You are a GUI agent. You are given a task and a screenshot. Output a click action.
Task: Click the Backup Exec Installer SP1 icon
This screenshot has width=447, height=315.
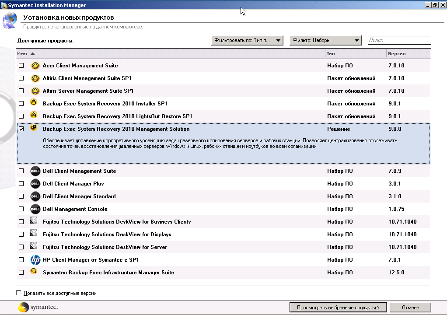[x=34, y=102]
